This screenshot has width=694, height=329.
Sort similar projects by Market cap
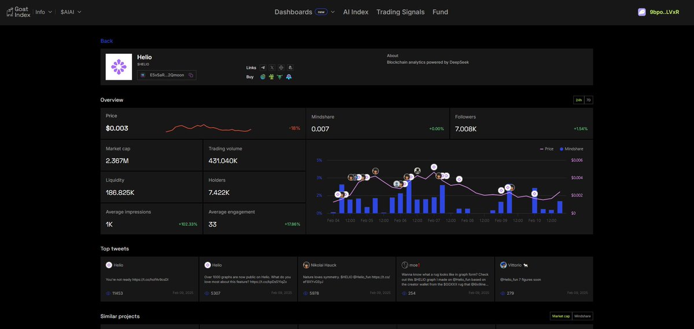click(561, 316)
